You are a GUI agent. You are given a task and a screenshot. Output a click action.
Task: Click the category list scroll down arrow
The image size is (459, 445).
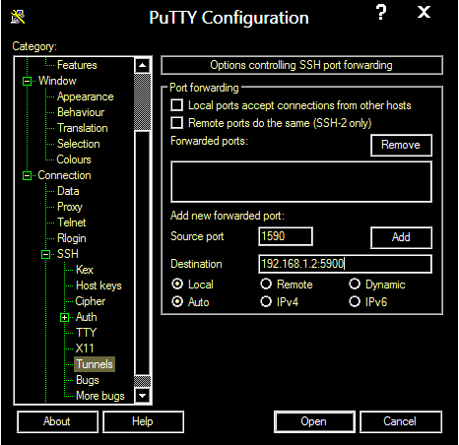coord(142,396)
